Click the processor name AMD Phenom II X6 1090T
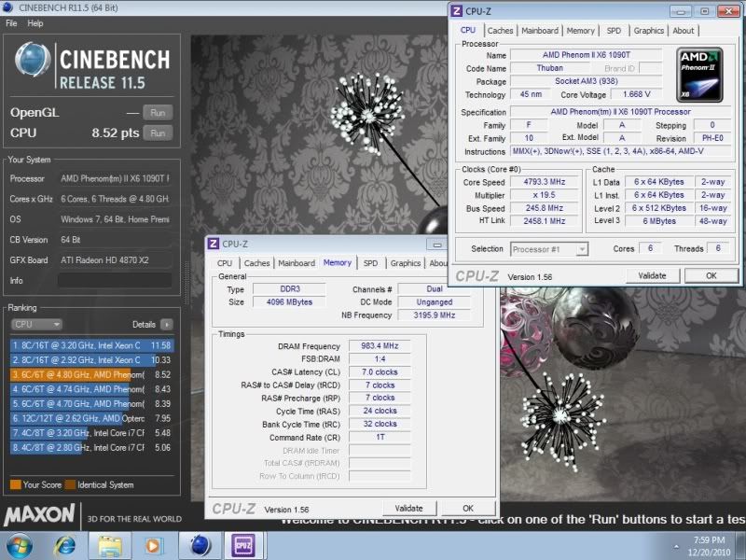Screen dimensions: 746x560 (x=587, y=55)
